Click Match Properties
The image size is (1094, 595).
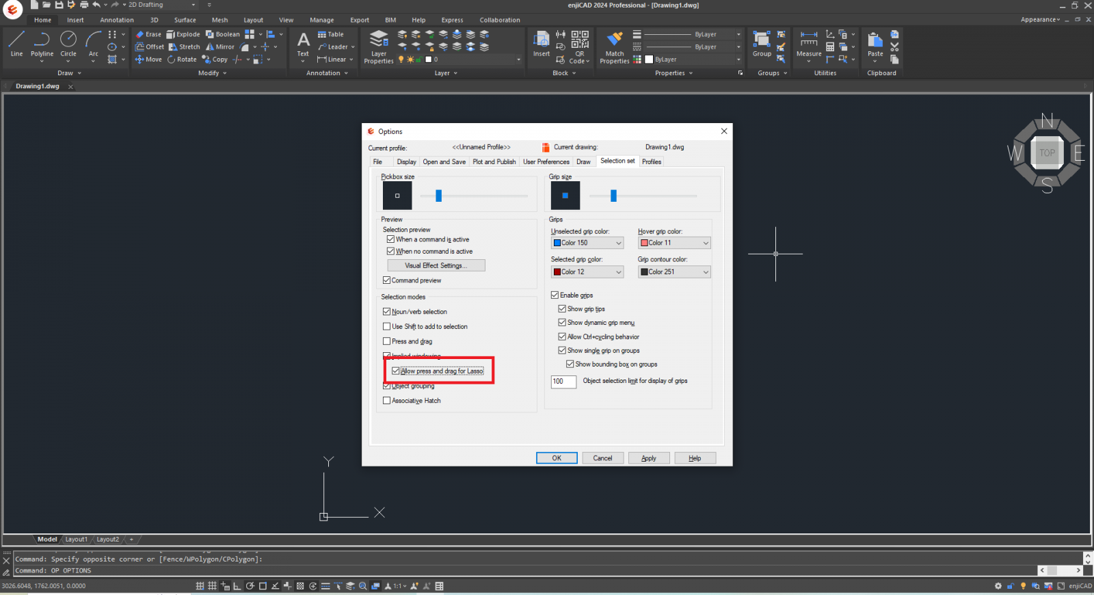click(614, 47)
